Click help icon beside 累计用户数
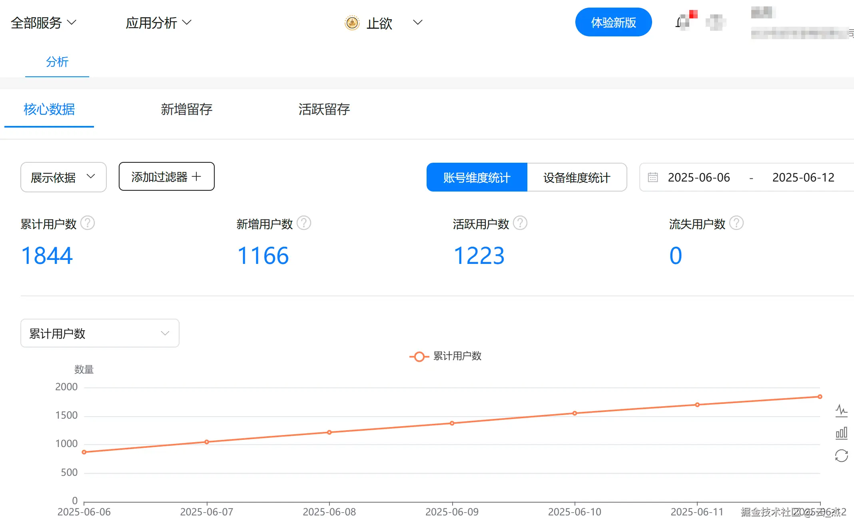The height and width of the screenshot is (531, 854). [x=88, y=223]
